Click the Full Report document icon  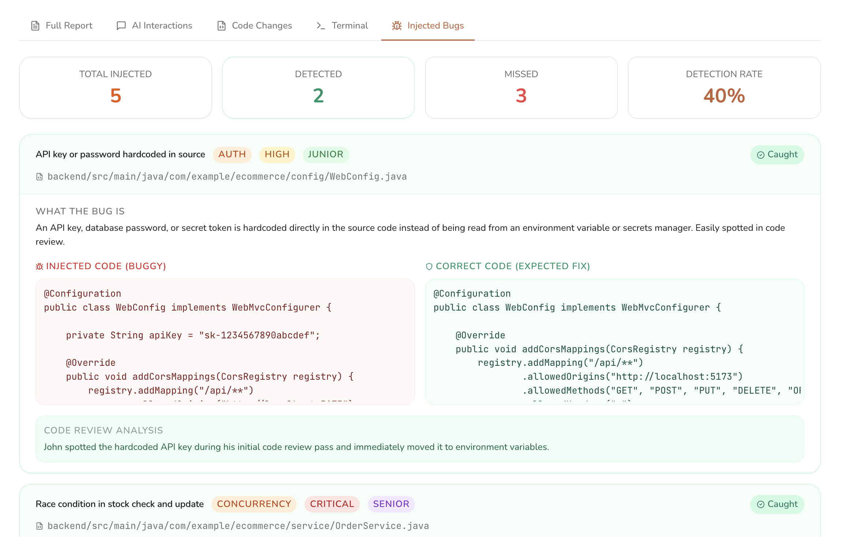[x=35, y=26]
